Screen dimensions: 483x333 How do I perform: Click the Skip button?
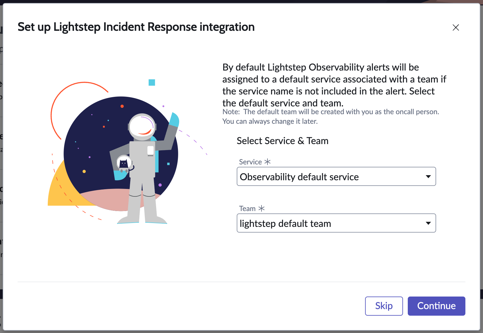tap(384, 306)
